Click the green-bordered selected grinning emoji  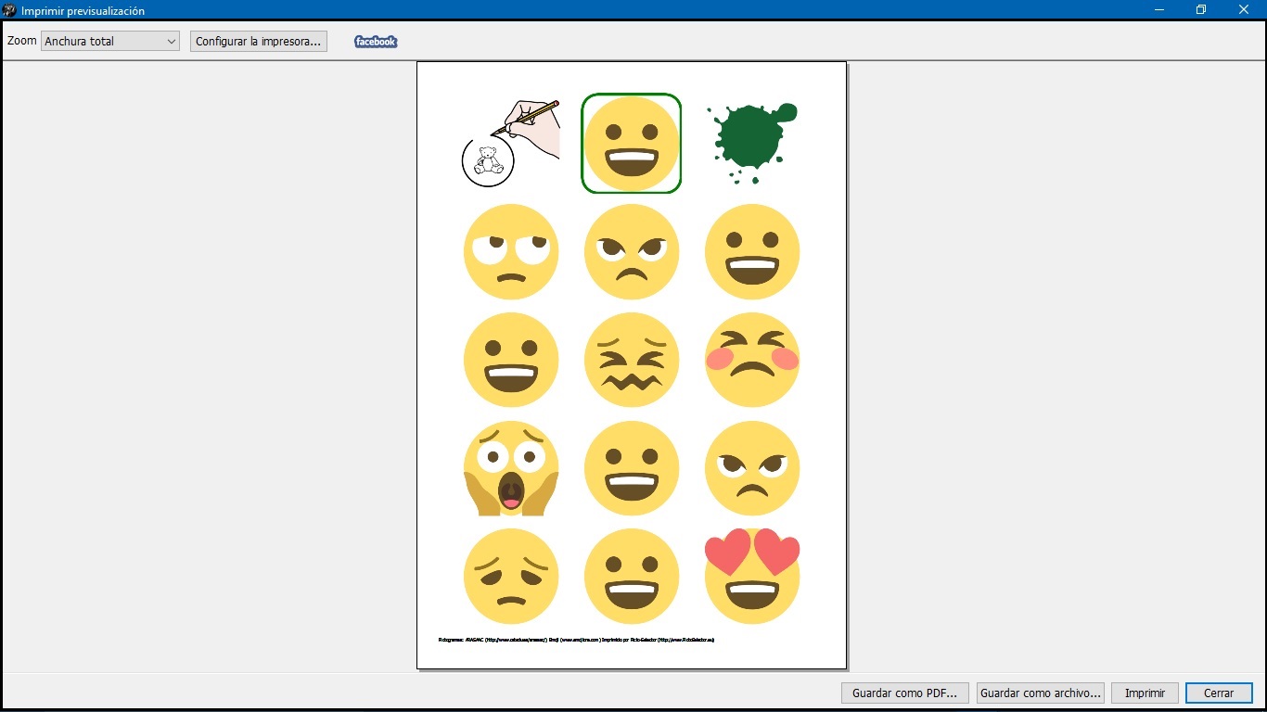tap(631, 143)
